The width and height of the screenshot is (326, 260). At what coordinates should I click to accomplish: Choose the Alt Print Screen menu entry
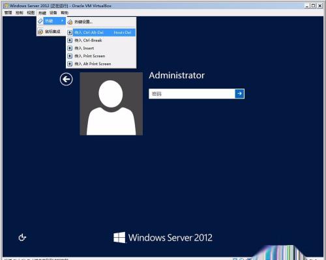pos(101,64)
